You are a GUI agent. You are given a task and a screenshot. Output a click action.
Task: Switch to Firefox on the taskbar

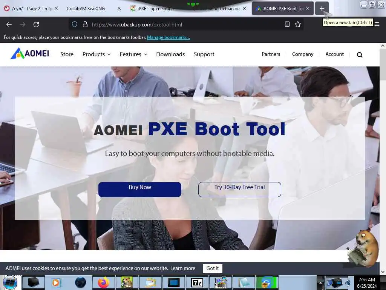pos(103,282)
